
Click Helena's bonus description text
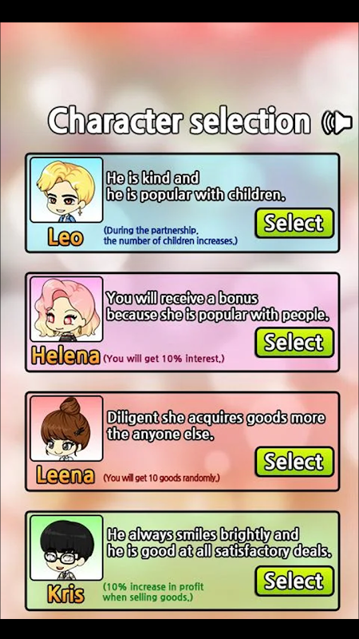(217, 306)
